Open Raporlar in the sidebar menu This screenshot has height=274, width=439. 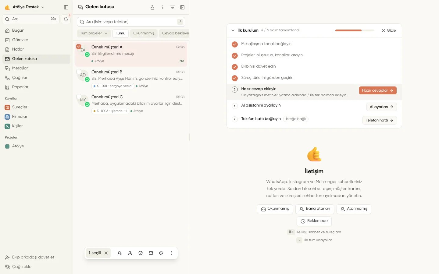pyautogui.click(x=36, y=87)
